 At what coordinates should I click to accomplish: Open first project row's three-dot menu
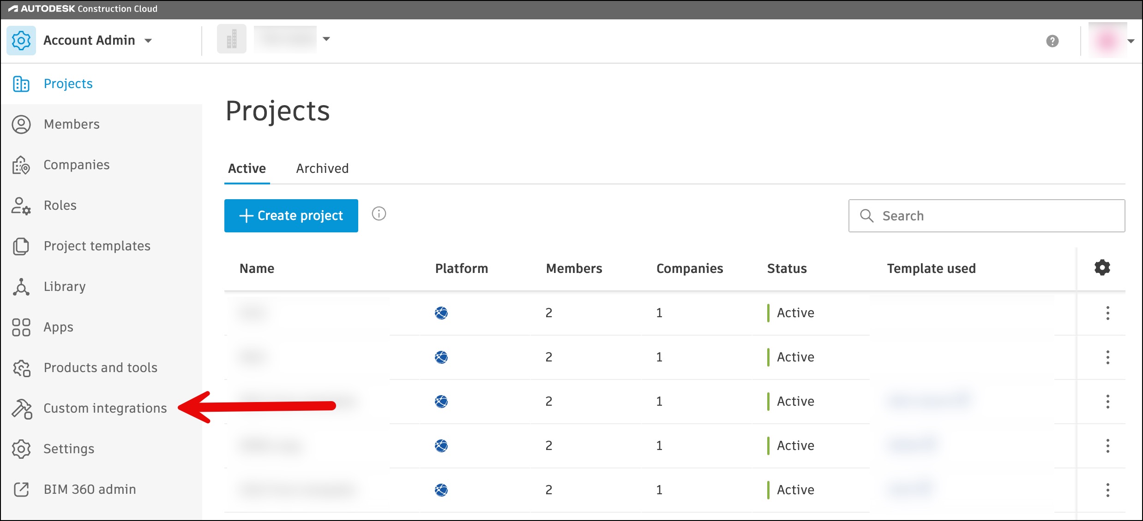click(x=1107, y=313)
